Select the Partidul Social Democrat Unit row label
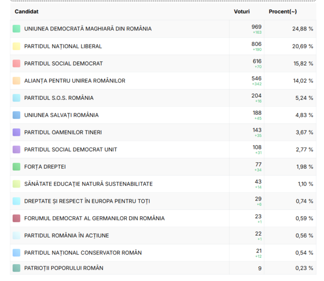This screenshot has width=324, height=281. [x=70, y=149]
